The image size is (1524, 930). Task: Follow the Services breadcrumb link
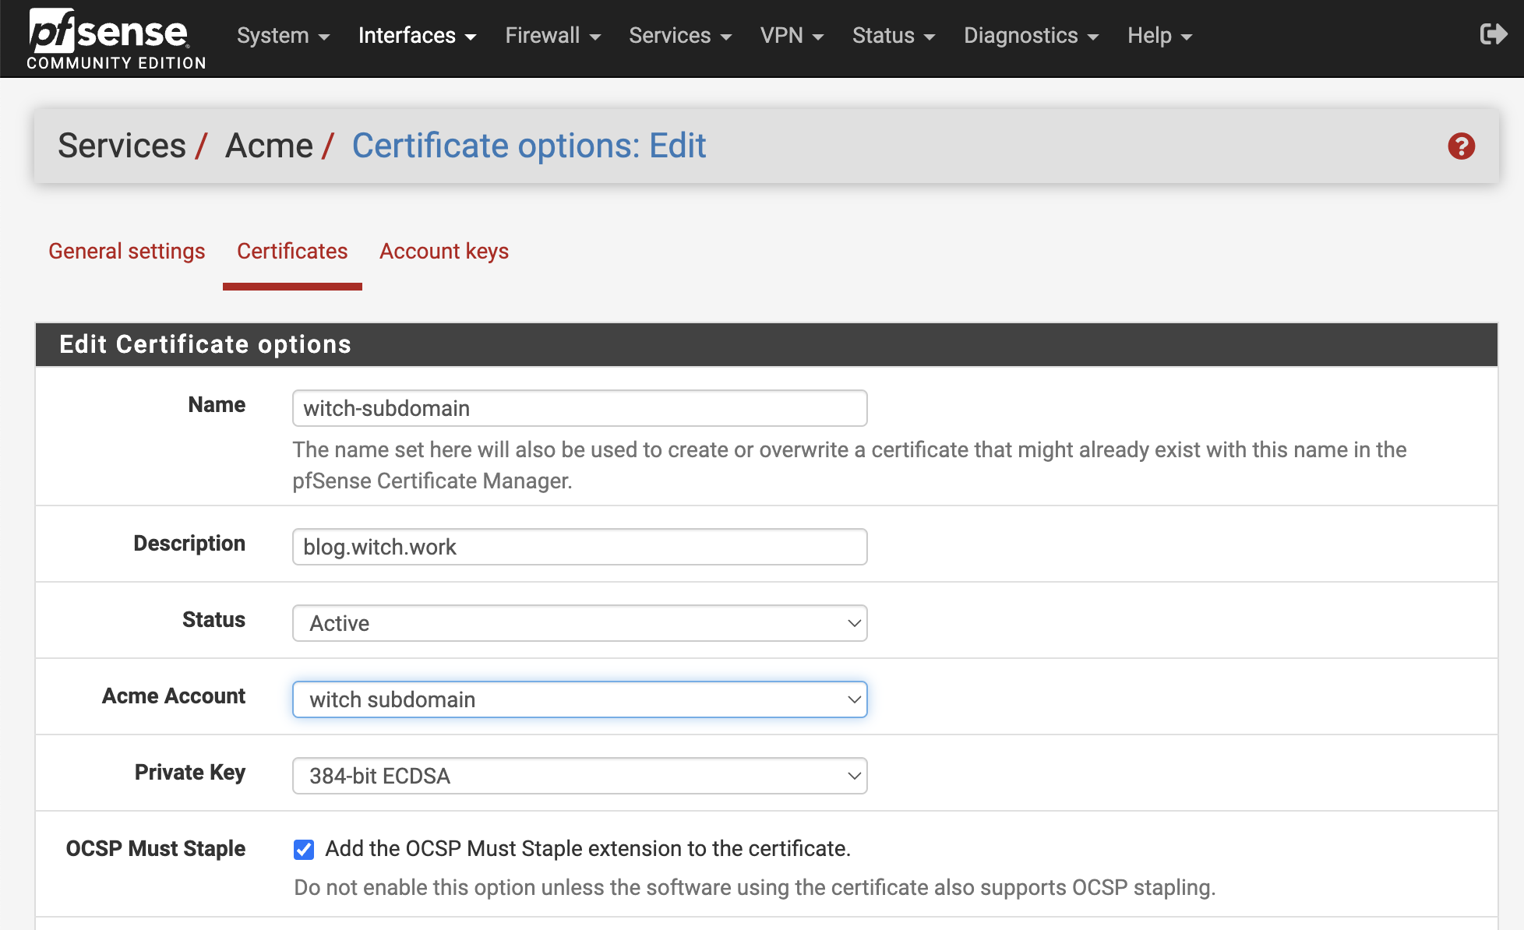[122, 145]
